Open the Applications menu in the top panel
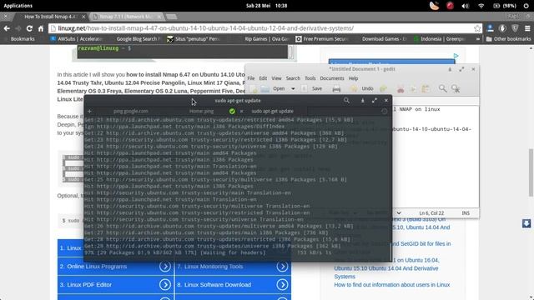 (18, 6)
